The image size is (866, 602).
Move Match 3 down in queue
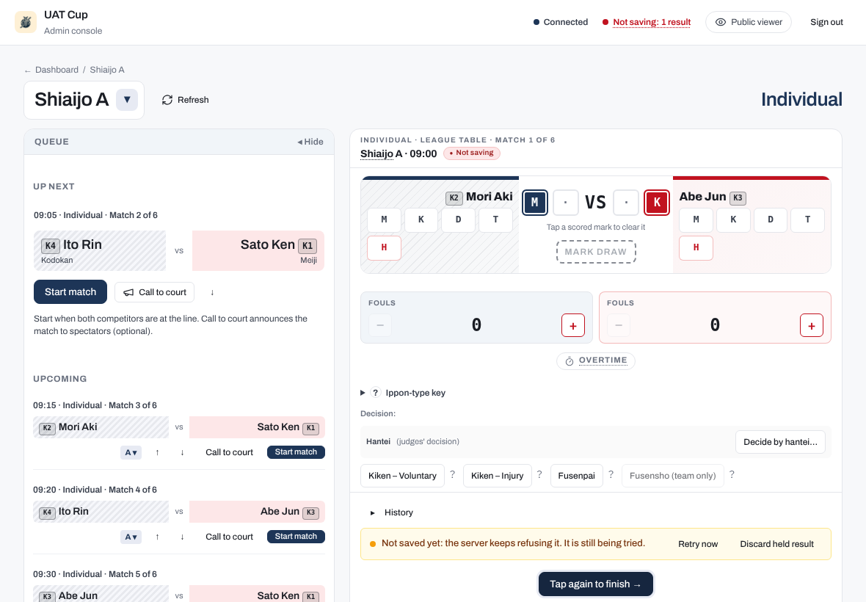point(182,452)
